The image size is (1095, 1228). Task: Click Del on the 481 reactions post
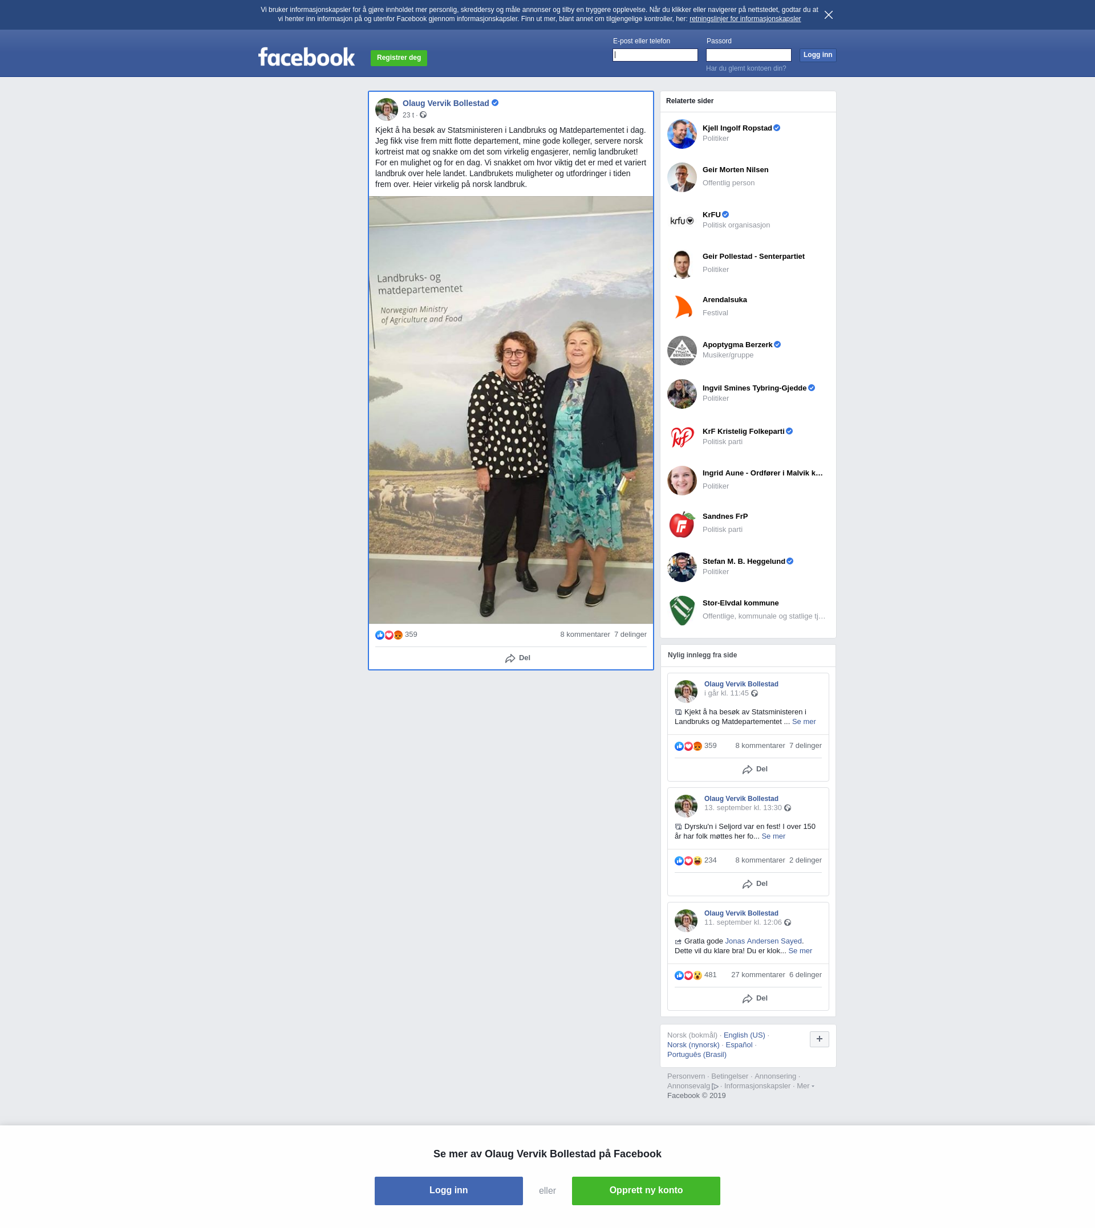pos(755,998)
